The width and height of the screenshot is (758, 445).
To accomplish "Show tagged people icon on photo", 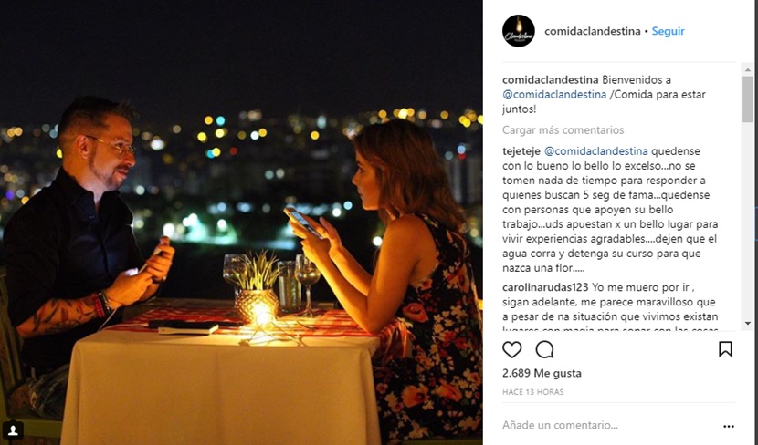I will (x=13, y=429).
